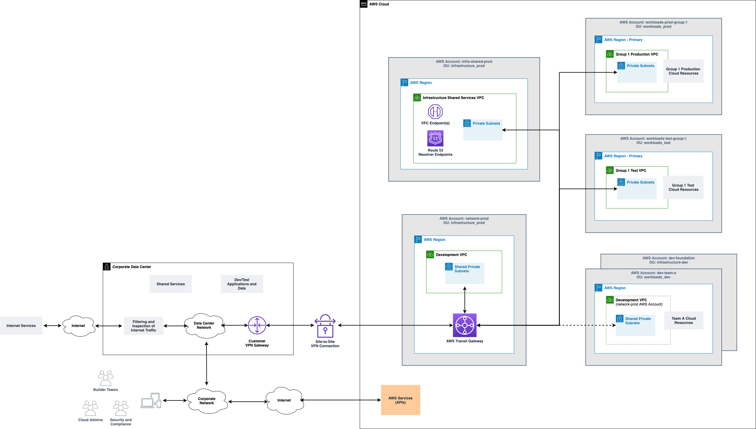Select the Filtering and Inspection of Internet Traffic box

(144, 326)
